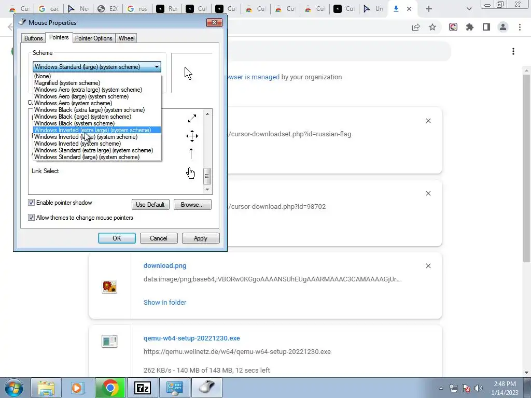Select plain Windows Inverted (system scheme)
The width and height of the screenshot is (531, 398).
coord(97,144)
